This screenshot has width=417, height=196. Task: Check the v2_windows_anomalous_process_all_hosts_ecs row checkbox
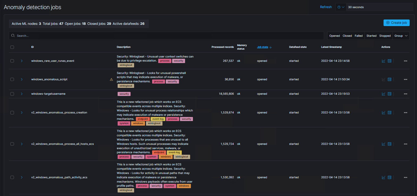(x=12, y=144)
